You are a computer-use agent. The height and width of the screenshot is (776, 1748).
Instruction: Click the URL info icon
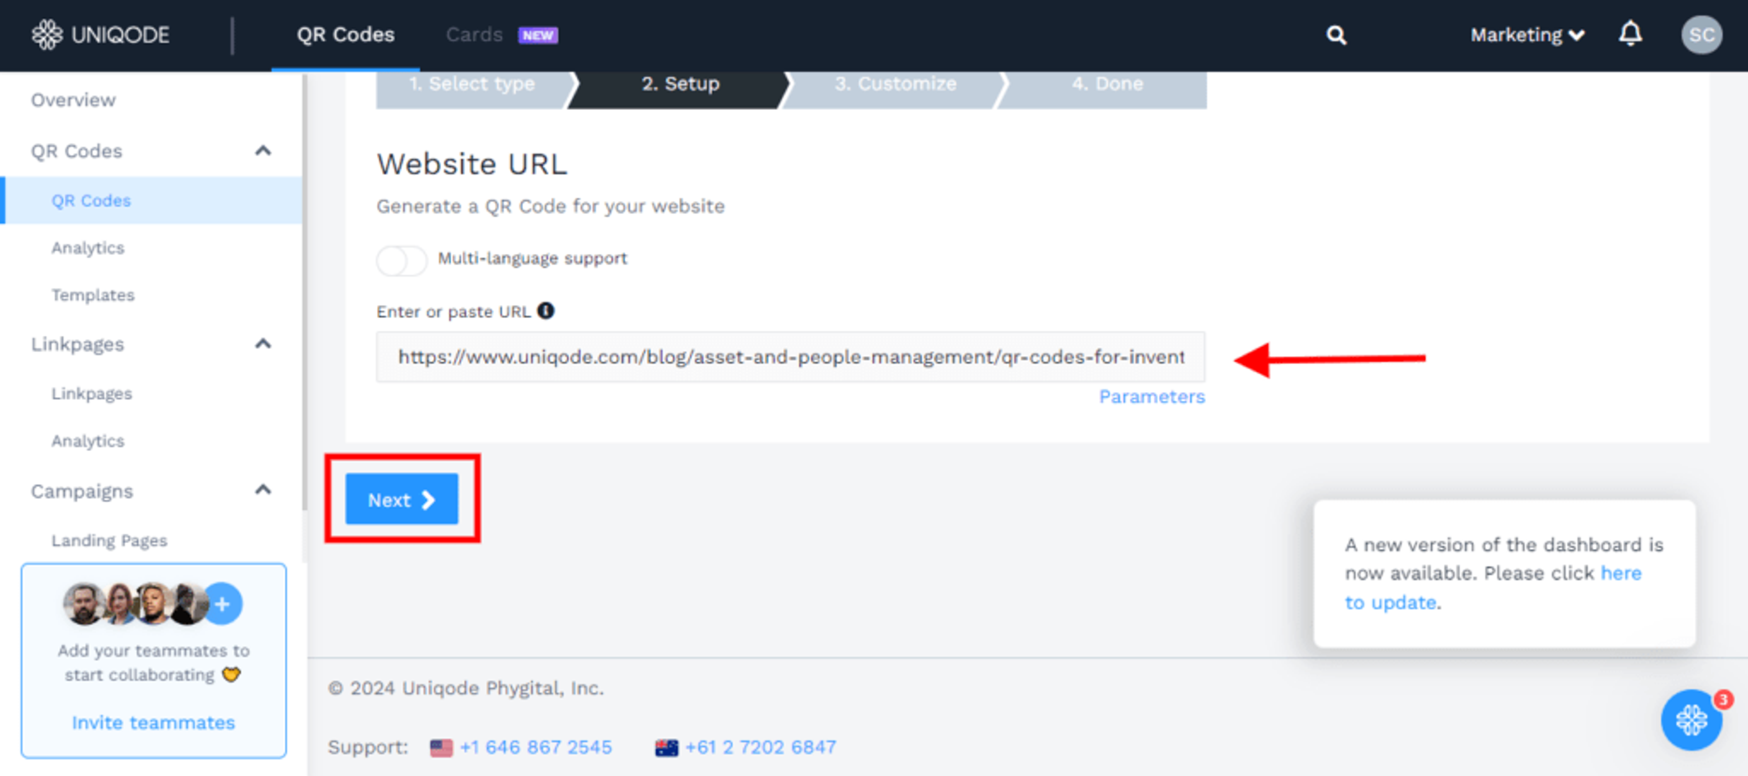pos(546,311)
